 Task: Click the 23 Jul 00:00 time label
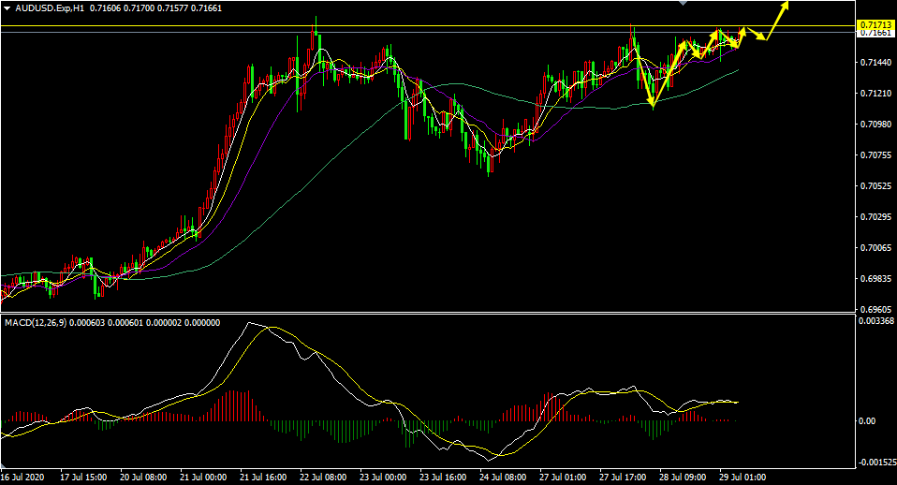pyautogui.click(x=383, y=477)
